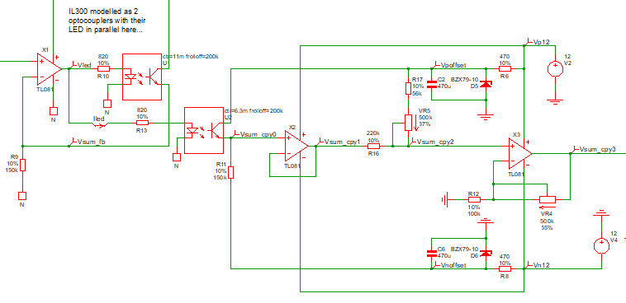Select resistor R9 150k
Screen dimensions: 626x303
tap(22, 165)
